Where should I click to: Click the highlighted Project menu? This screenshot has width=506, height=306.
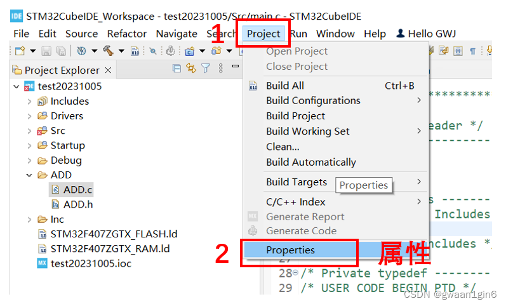pyautogui.click(x=263, y=34)
